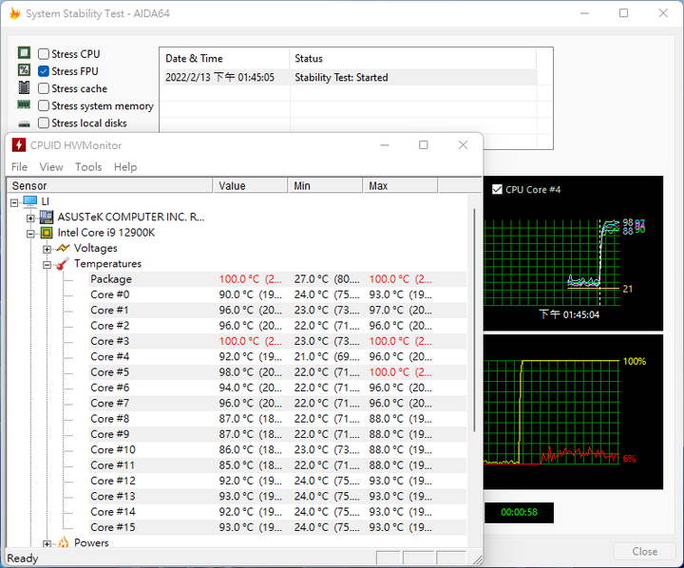The image size is (684, 568).
Task: Click the Min column header
Action: 326,185
